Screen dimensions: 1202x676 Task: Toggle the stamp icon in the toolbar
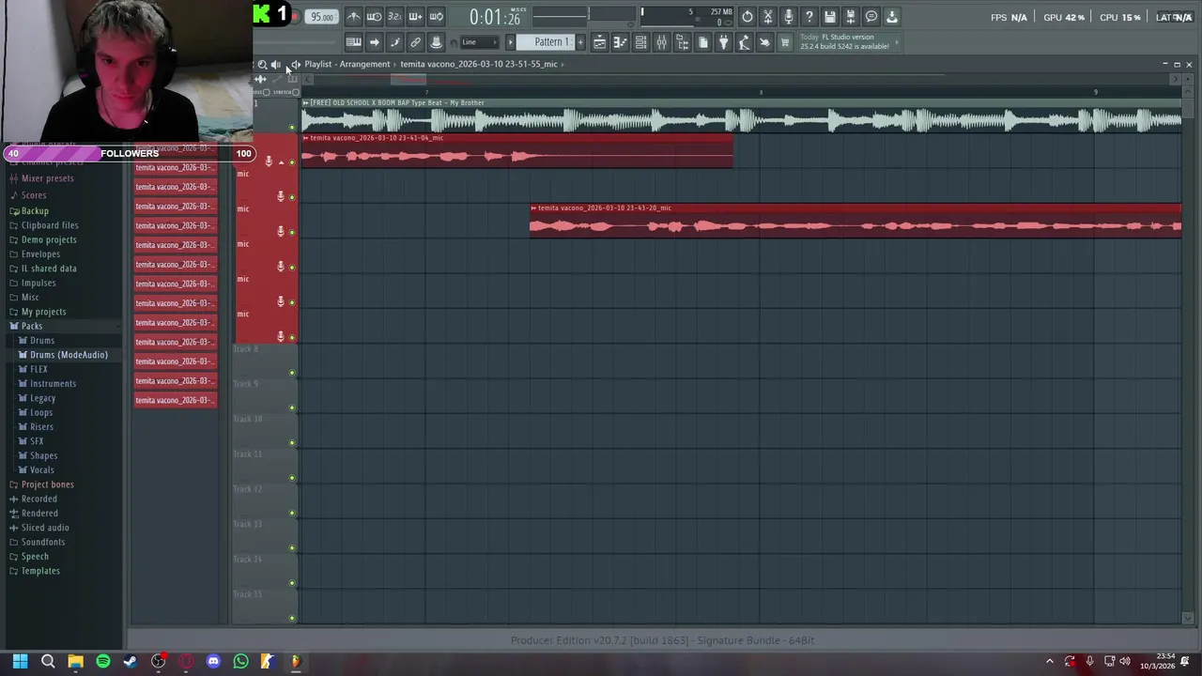[436, 42]
